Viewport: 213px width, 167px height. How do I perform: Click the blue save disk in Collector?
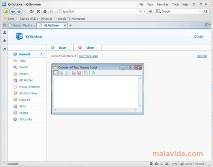coord(73,73)
